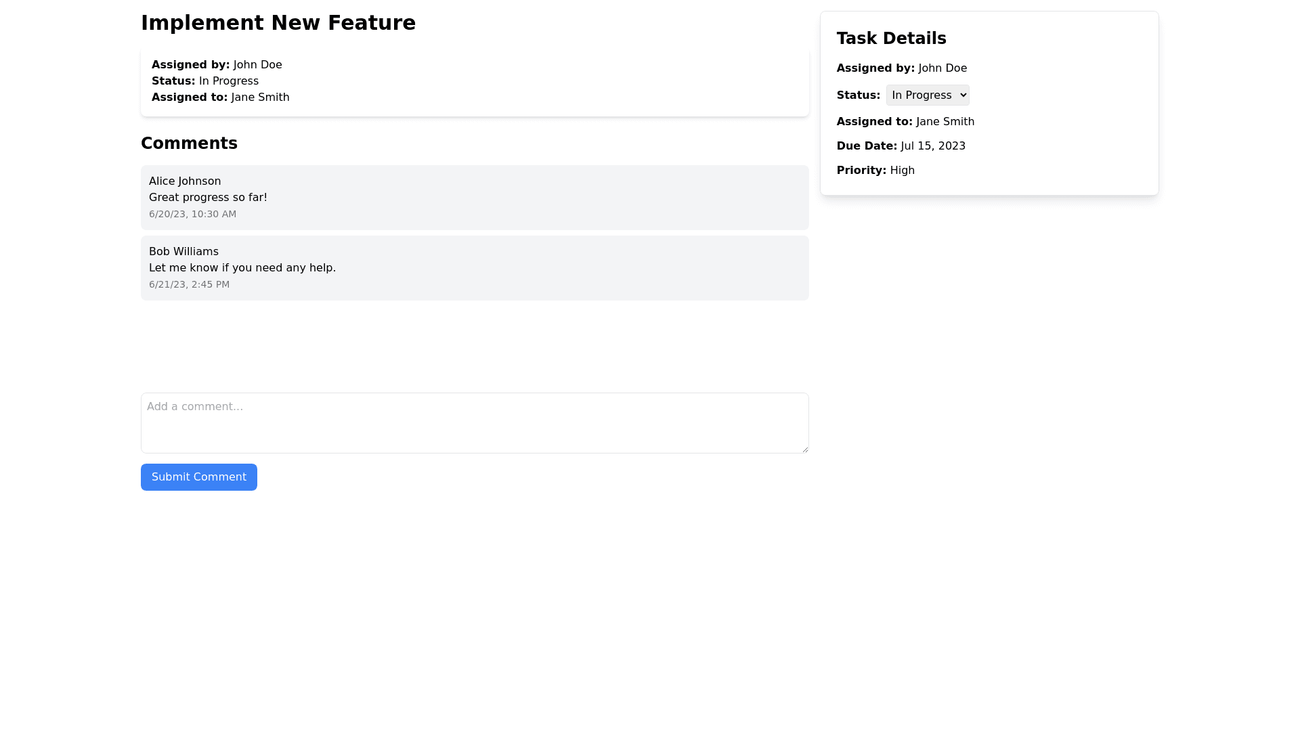Click the Priority High label

(875, 171)
